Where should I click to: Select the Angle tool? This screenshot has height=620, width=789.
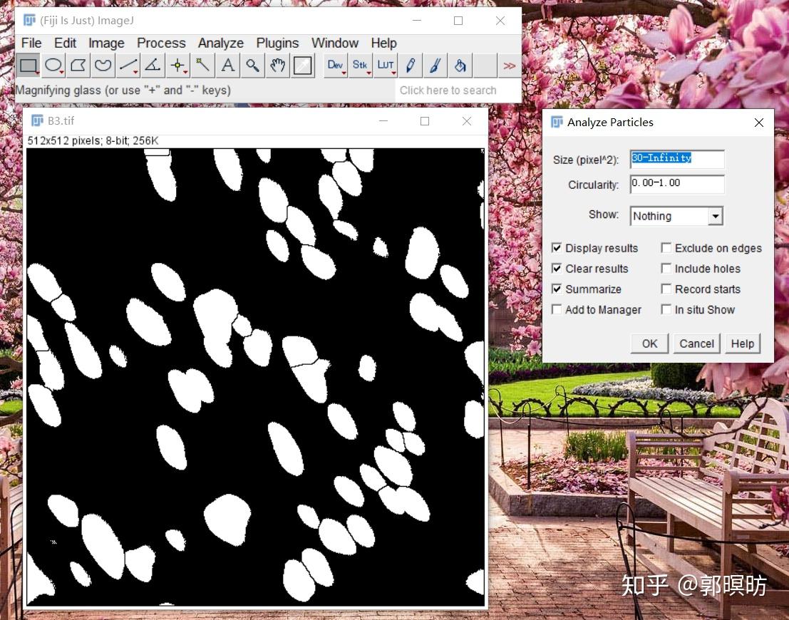pos(152,65)
